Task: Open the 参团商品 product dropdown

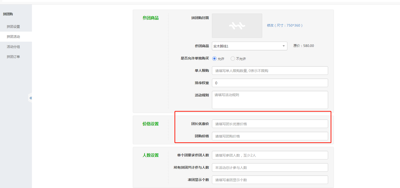Action: coord(249,46)
